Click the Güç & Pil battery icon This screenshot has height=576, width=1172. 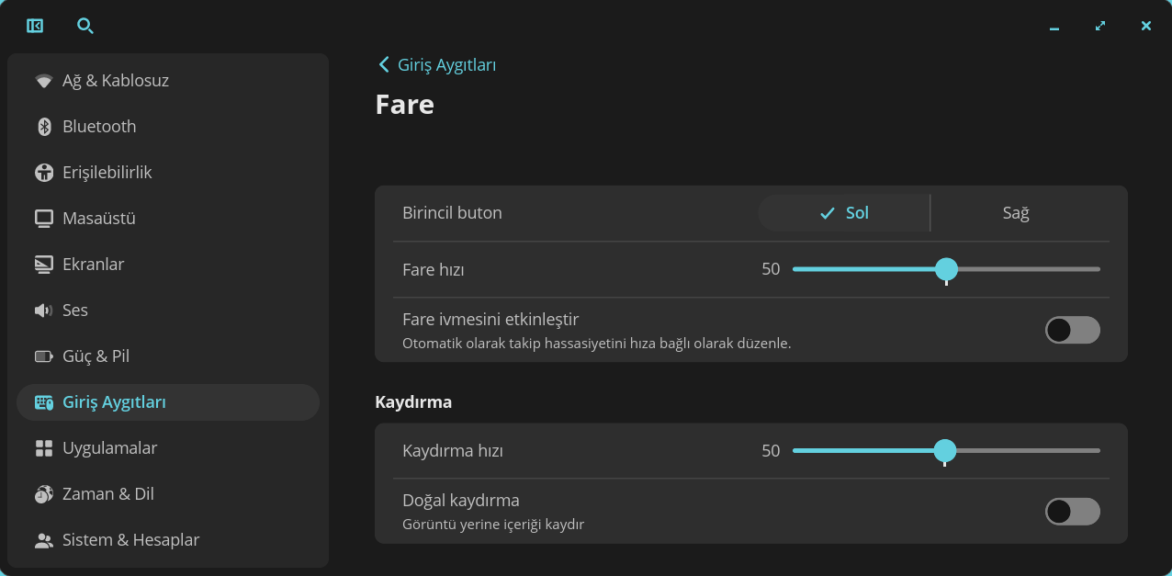coord(44,356)
